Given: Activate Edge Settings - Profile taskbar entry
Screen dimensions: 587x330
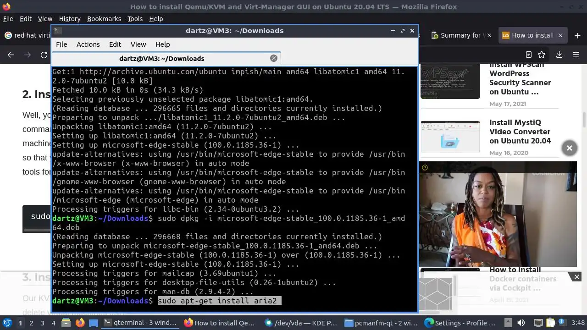Looking at the screenshot, I should (x=461, y=323).
